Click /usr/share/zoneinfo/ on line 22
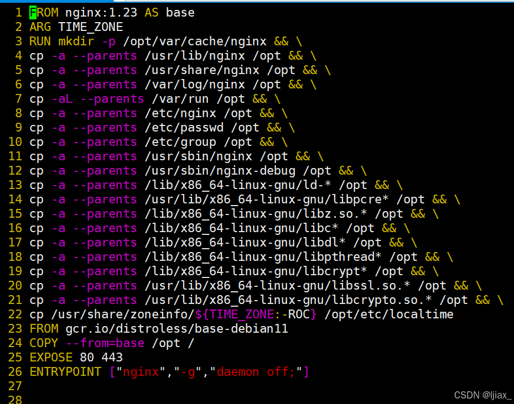 coord(123,314)
